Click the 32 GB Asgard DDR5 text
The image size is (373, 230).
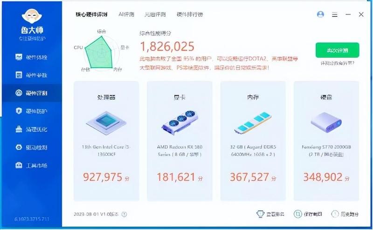[x=253, y=150]
